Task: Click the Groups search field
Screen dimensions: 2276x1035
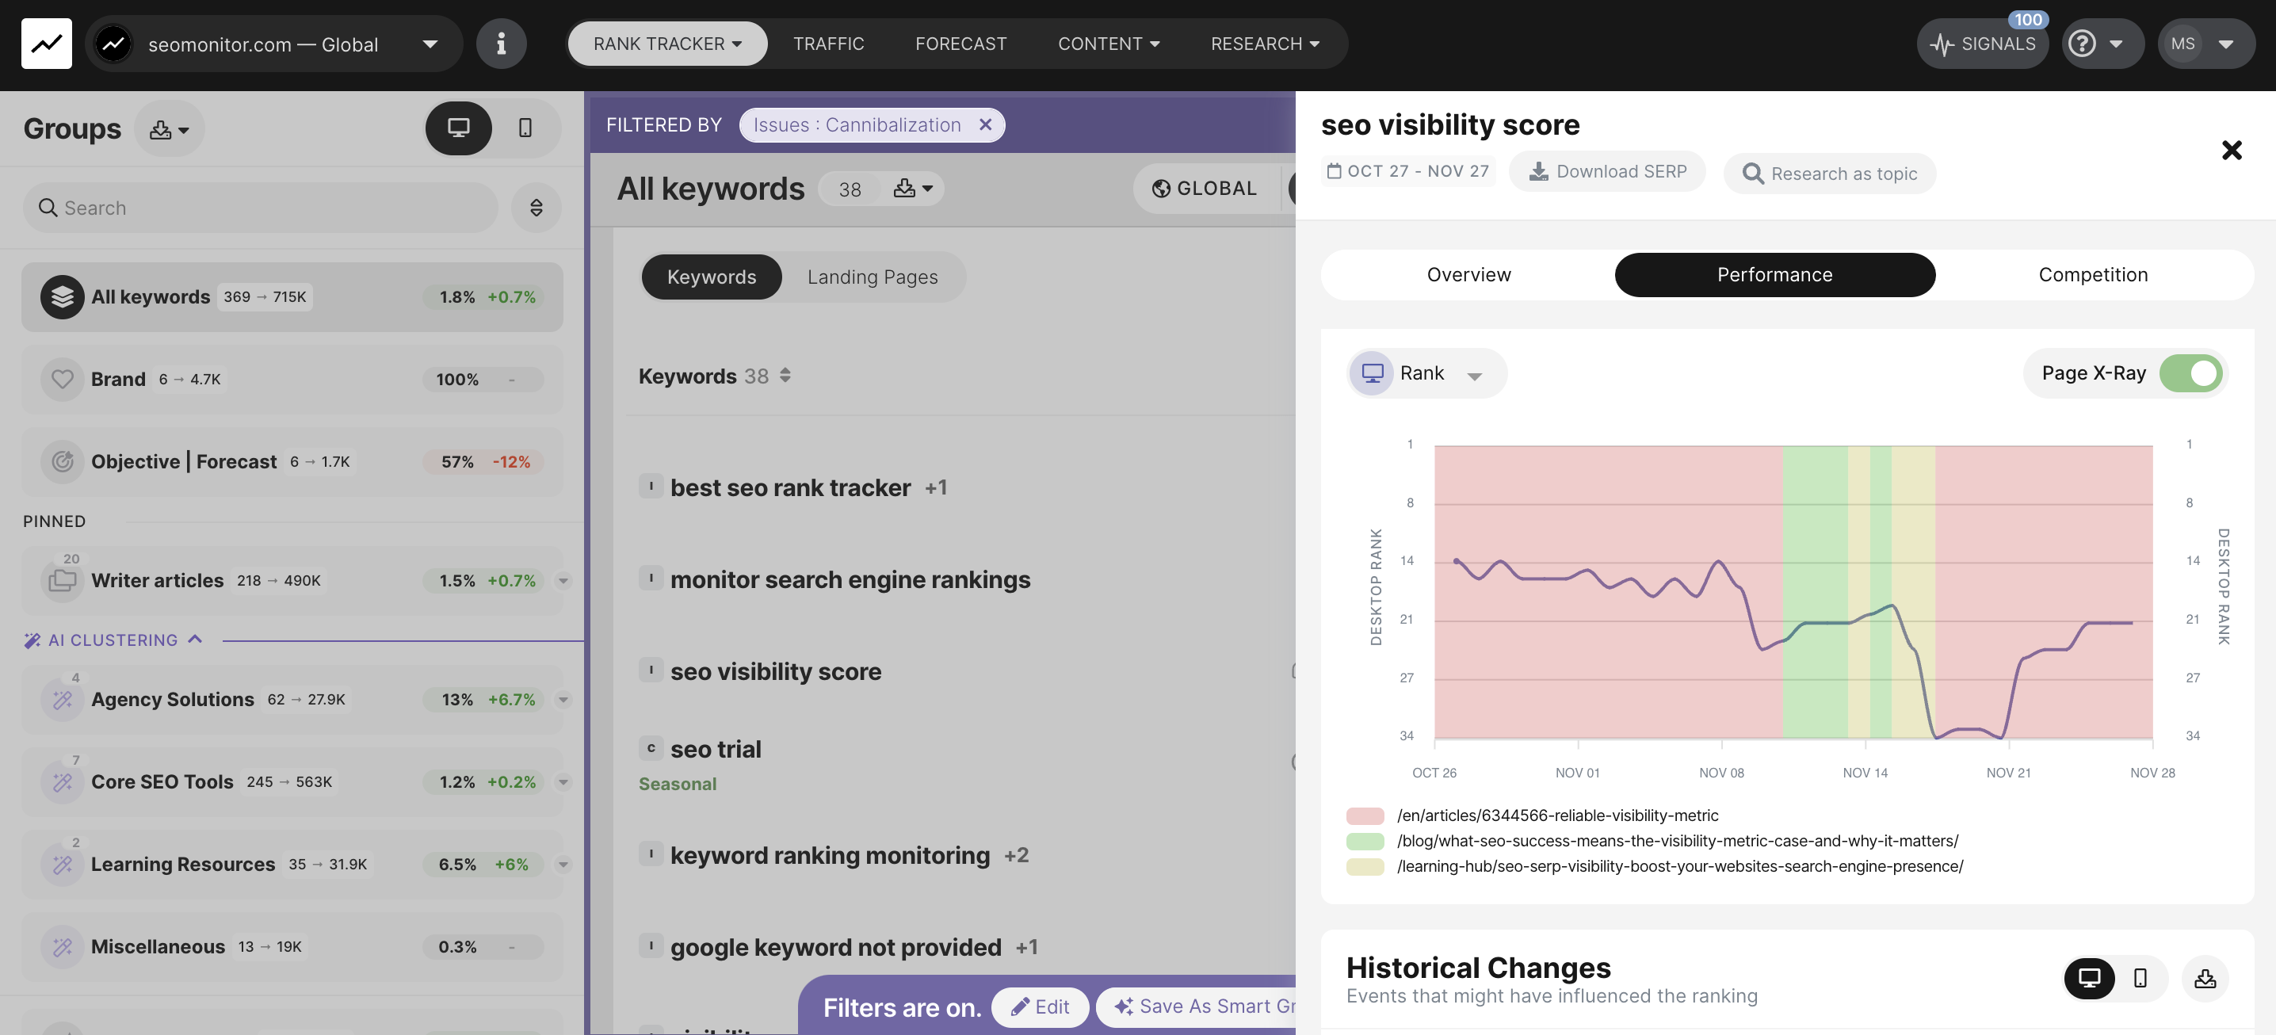Action: point(261,208)
